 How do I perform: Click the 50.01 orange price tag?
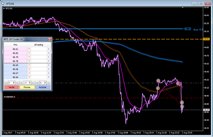(206, 39)
